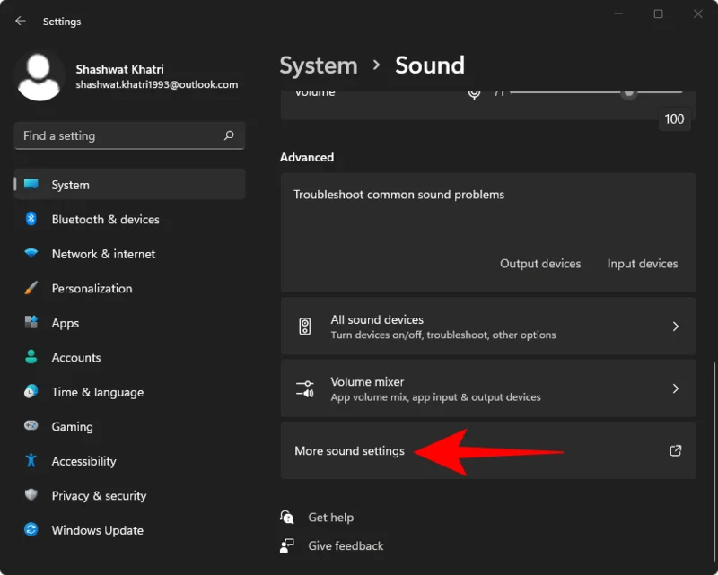Click the Give feedback icon
The image size is (718, 575).
click(287, 545)
